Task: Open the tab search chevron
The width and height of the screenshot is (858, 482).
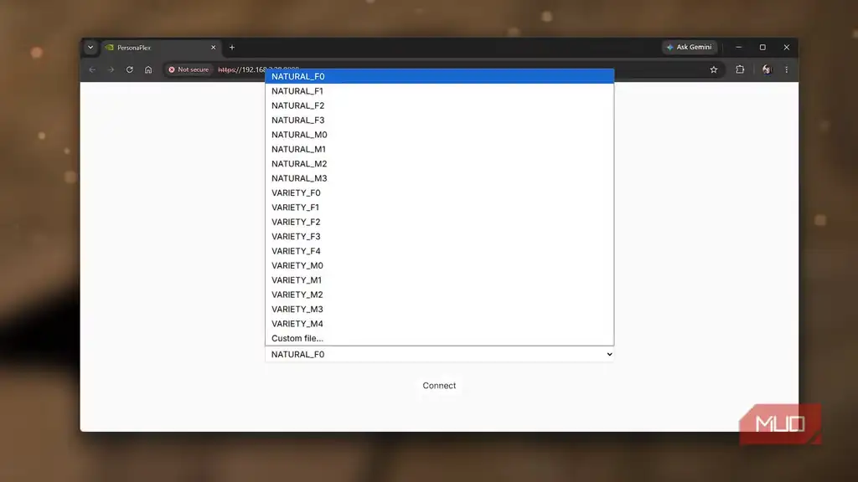Action: point(90,48)
